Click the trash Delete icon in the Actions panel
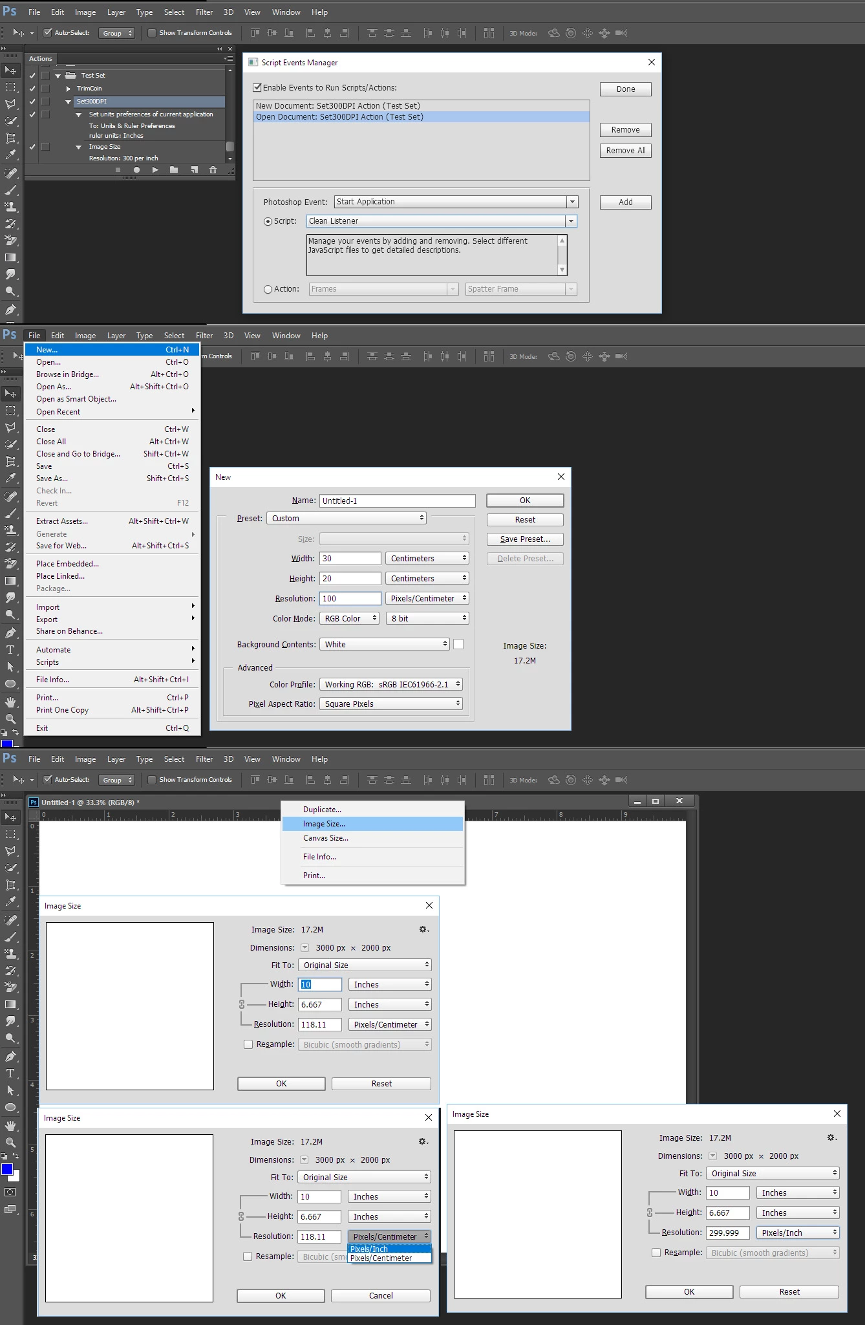 [213, 170]
